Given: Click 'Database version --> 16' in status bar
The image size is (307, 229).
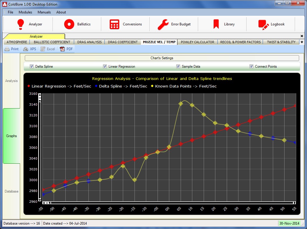Looking at the screenshot, I should click(22, 223).
